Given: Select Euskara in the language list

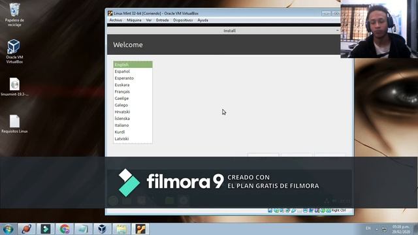Looking at the screenshot, I should click(x=133, y=85).
